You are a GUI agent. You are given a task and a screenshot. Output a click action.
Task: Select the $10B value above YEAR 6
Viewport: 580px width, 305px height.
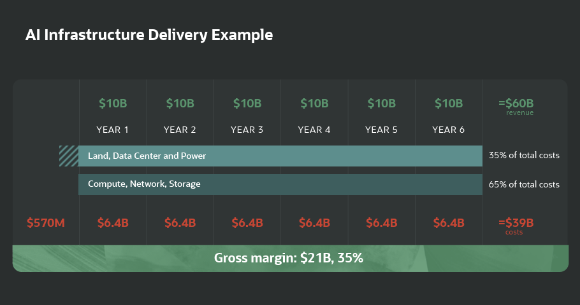pyautogui.click(x=449, y=103)
